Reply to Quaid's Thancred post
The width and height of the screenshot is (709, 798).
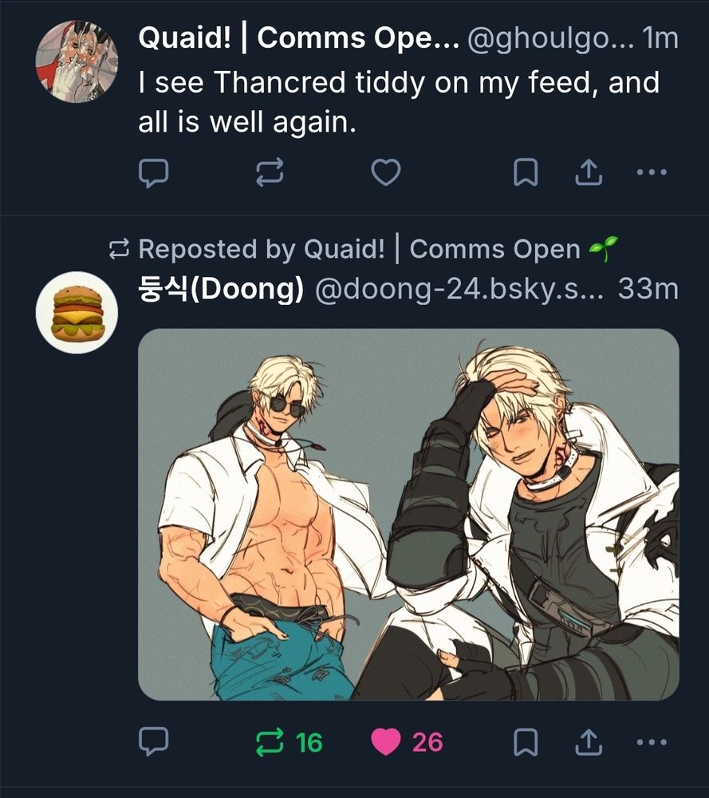coord(153,172)
